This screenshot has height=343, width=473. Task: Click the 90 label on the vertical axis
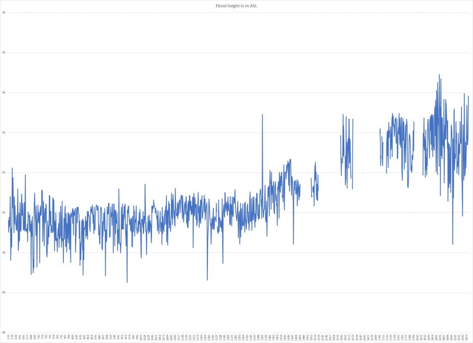(4, 253)
